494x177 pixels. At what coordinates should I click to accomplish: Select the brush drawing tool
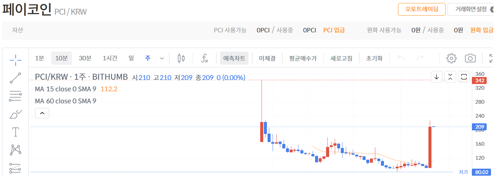[x=15, y=114]
